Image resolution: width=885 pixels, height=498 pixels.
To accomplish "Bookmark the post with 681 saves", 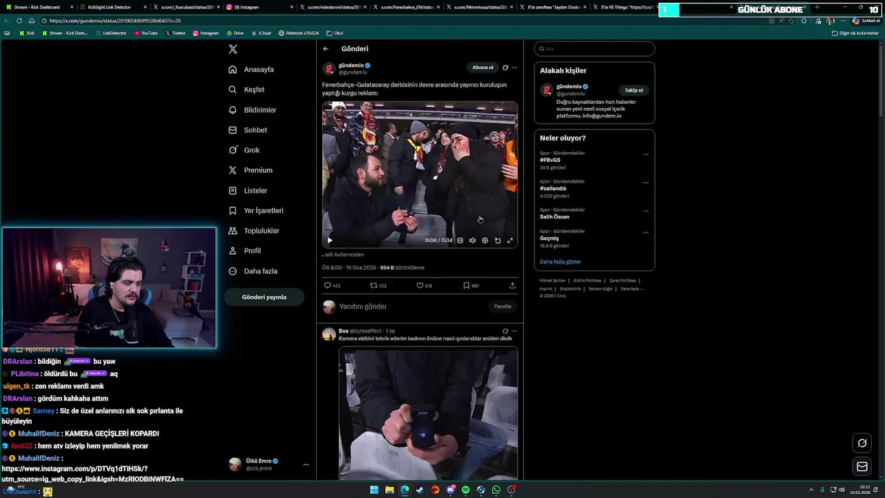I will tap(467, 286).
